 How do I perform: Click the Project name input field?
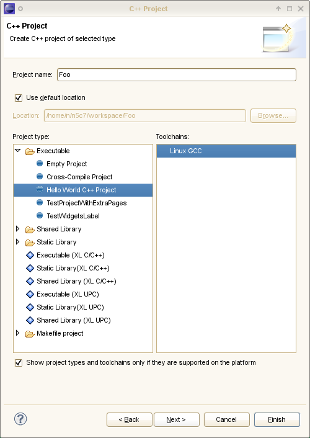pyautogui.click(x=177, y=75)
